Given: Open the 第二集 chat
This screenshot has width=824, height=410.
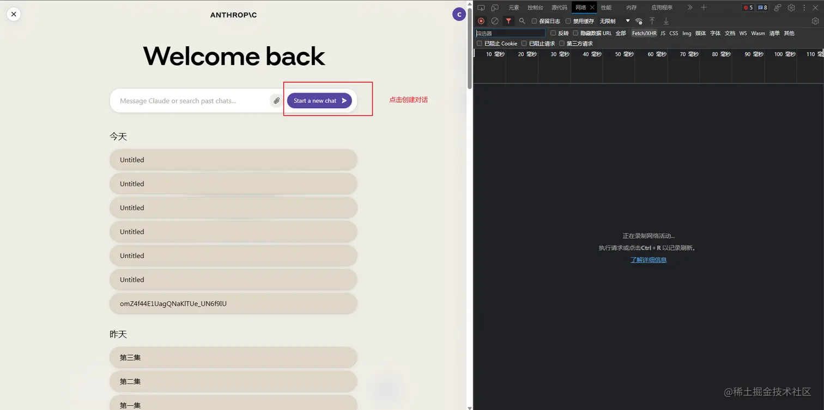Looking at the screenshot, I should 233,381.
